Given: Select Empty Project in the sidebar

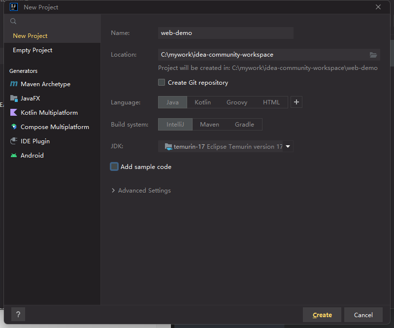Looking at the screenshot, I should [x=52, y=50].
